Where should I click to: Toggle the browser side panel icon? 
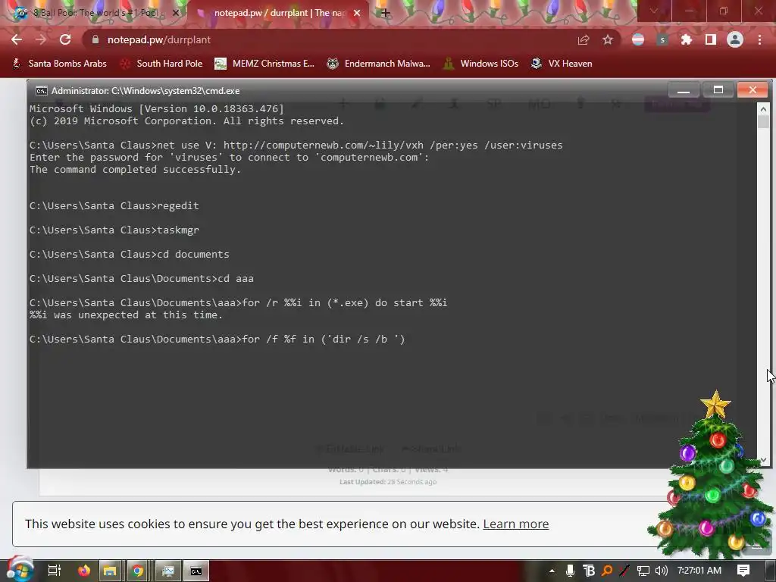tap(711, 39)
